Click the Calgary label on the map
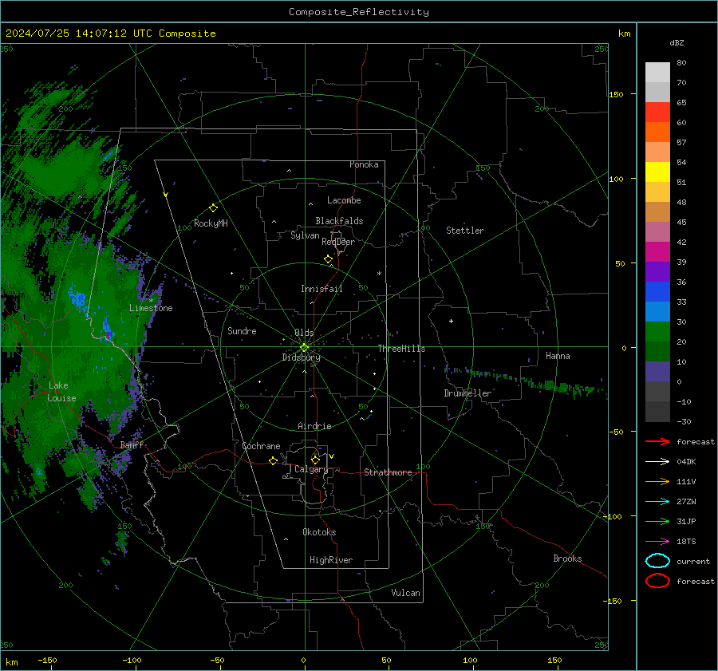 (311, 469)
